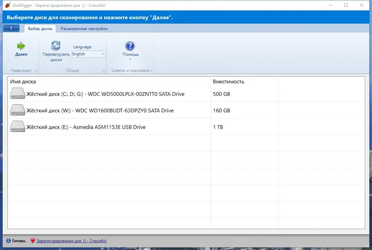Expand the Помощь dropdown arrow
The height and width of the screenshot is (250, 372).
pyautogui.click(x=130, y=59)
